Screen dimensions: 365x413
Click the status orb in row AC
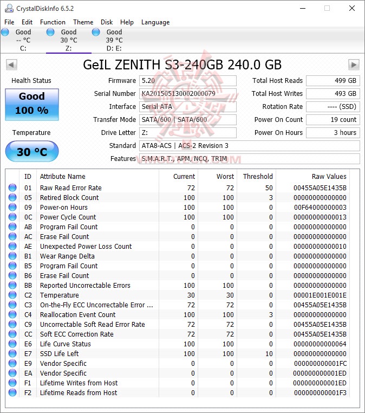coord(12,236)
